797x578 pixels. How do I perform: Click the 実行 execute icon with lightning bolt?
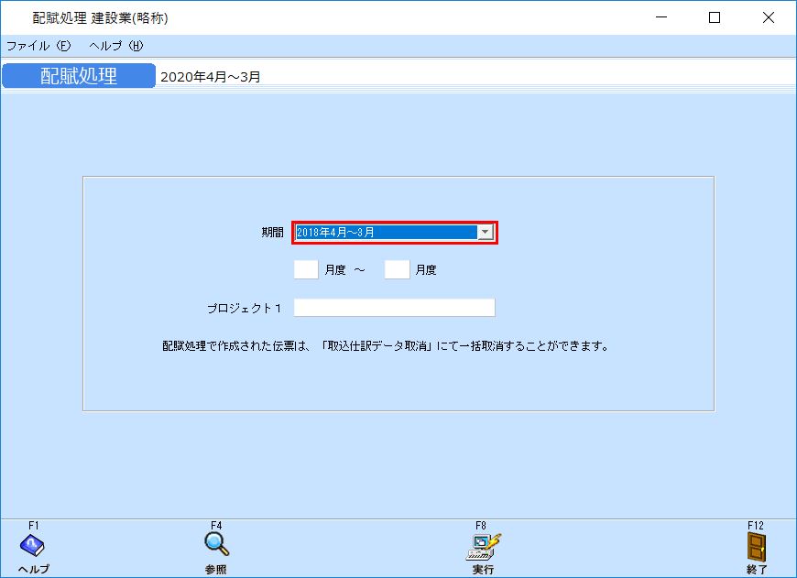coord(483,547)
